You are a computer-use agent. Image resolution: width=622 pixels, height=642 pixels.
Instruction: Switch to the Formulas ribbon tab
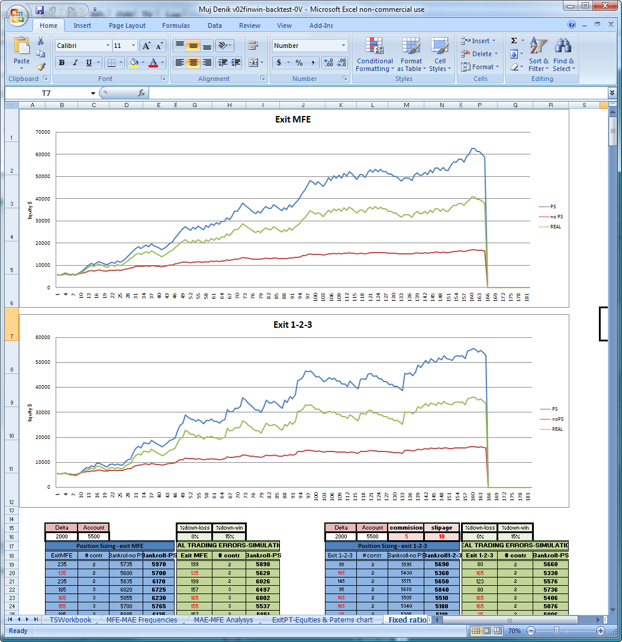tap(176, 25)
